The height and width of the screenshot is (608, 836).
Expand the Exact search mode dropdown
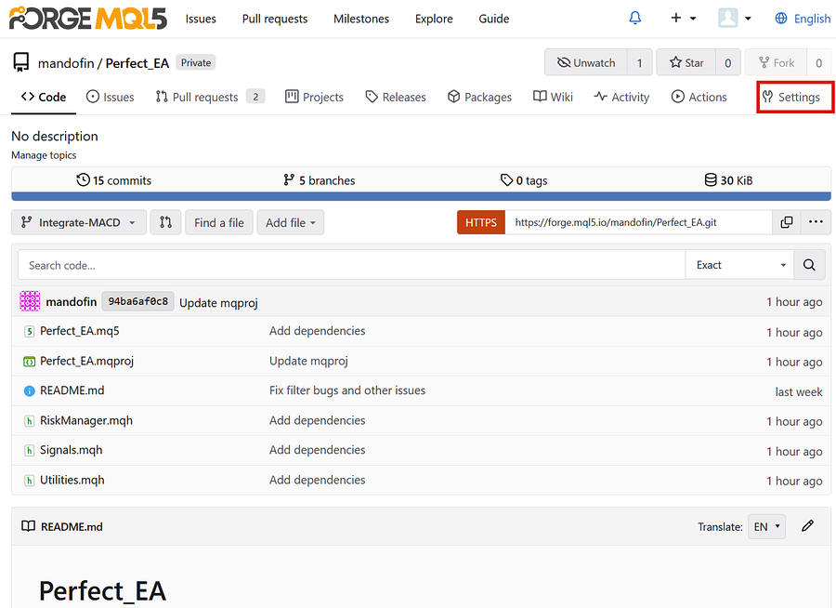(x=740, y=265)
